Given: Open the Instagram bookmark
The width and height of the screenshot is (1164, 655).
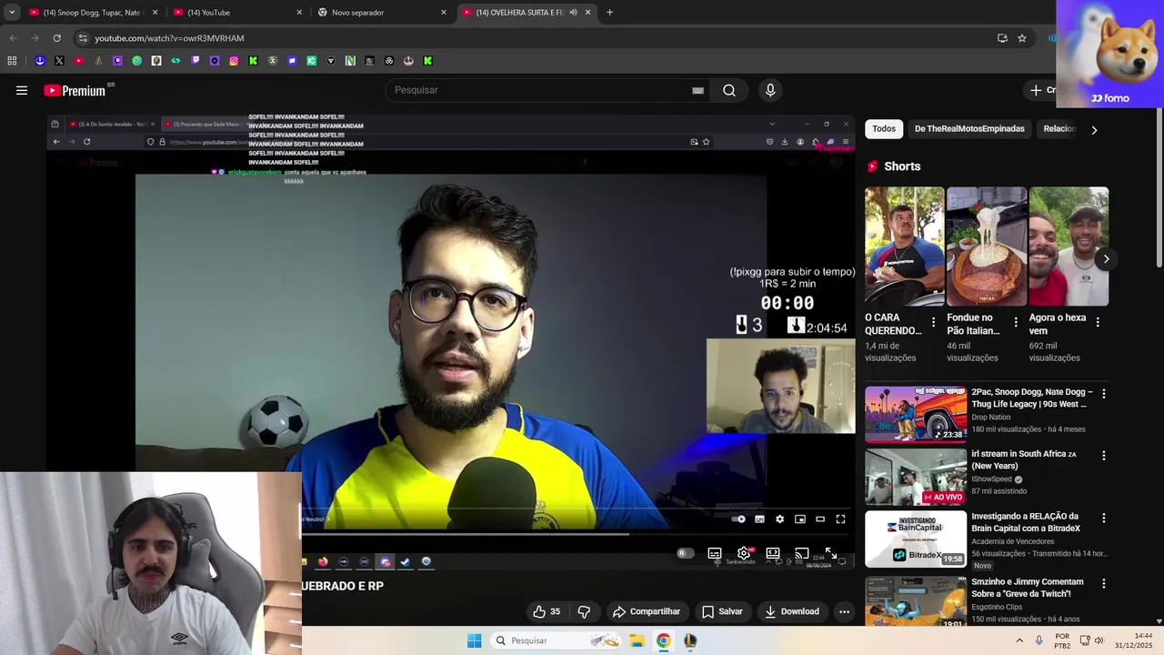Looking at the screenshot, I should (234, 61).
